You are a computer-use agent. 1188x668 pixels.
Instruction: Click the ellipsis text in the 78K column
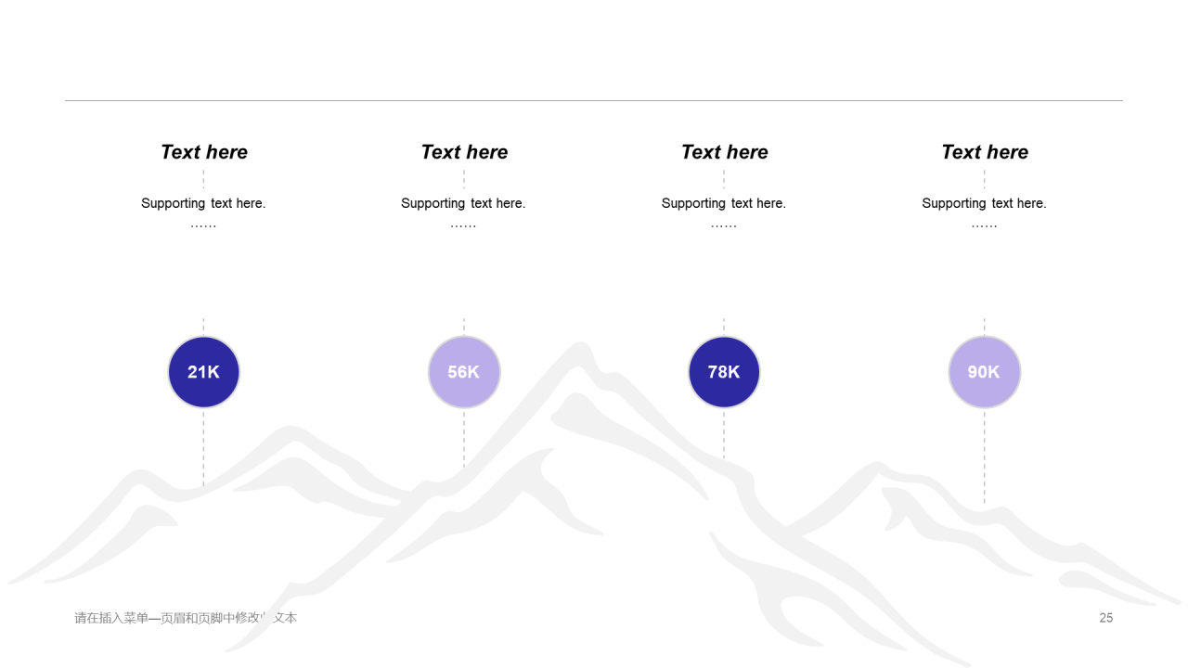[724, 225]
